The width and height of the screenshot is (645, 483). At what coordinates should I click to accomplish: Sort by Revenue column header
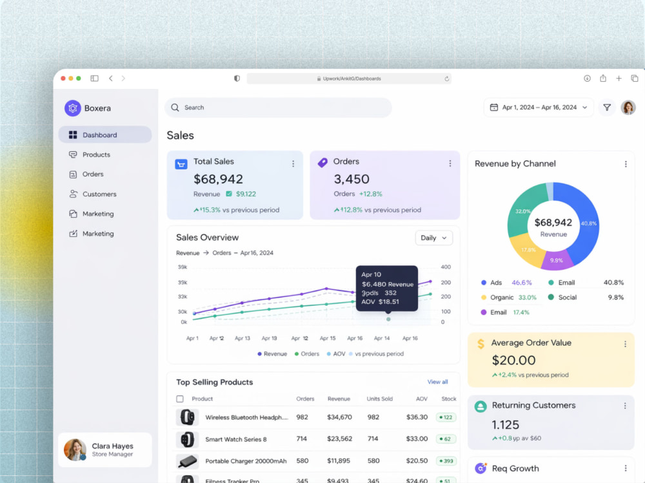339,399
